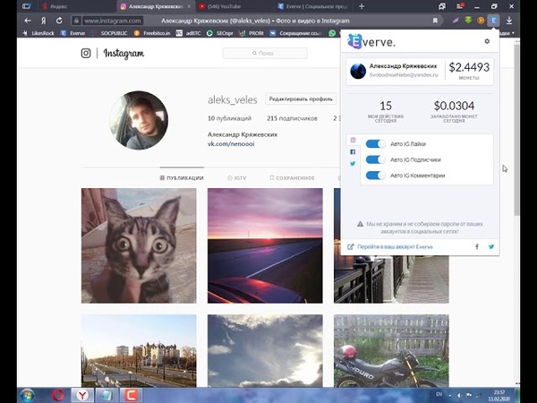Click the Instagram camera logo icon
The width and height of the screenshot is (537, 403).
click(86, 53)
